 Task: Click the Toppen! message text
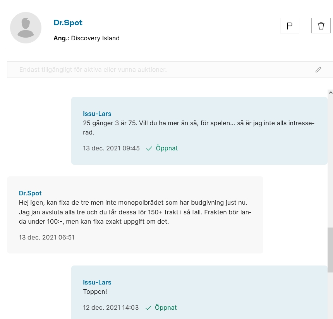pyautogui.click(x=95, y=291)
